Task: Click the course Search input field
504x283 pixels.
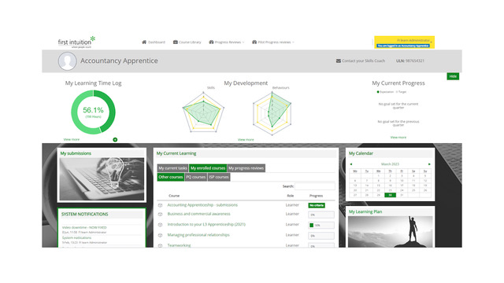Action: [x=315, y=186]
